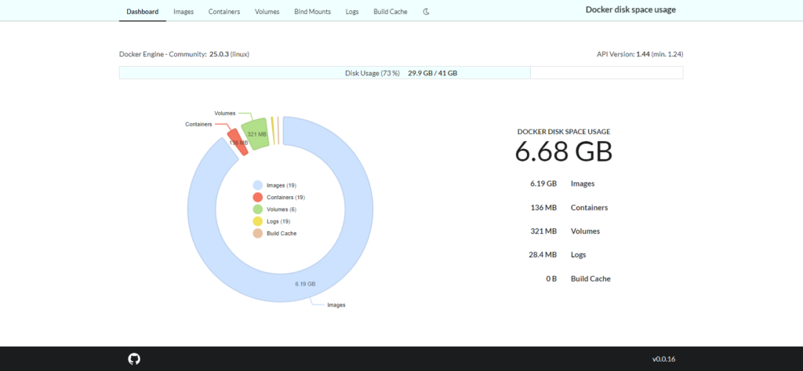Toggle Containers legend red swatch
This screenshot has height=371, width=803.
(257, 198)
